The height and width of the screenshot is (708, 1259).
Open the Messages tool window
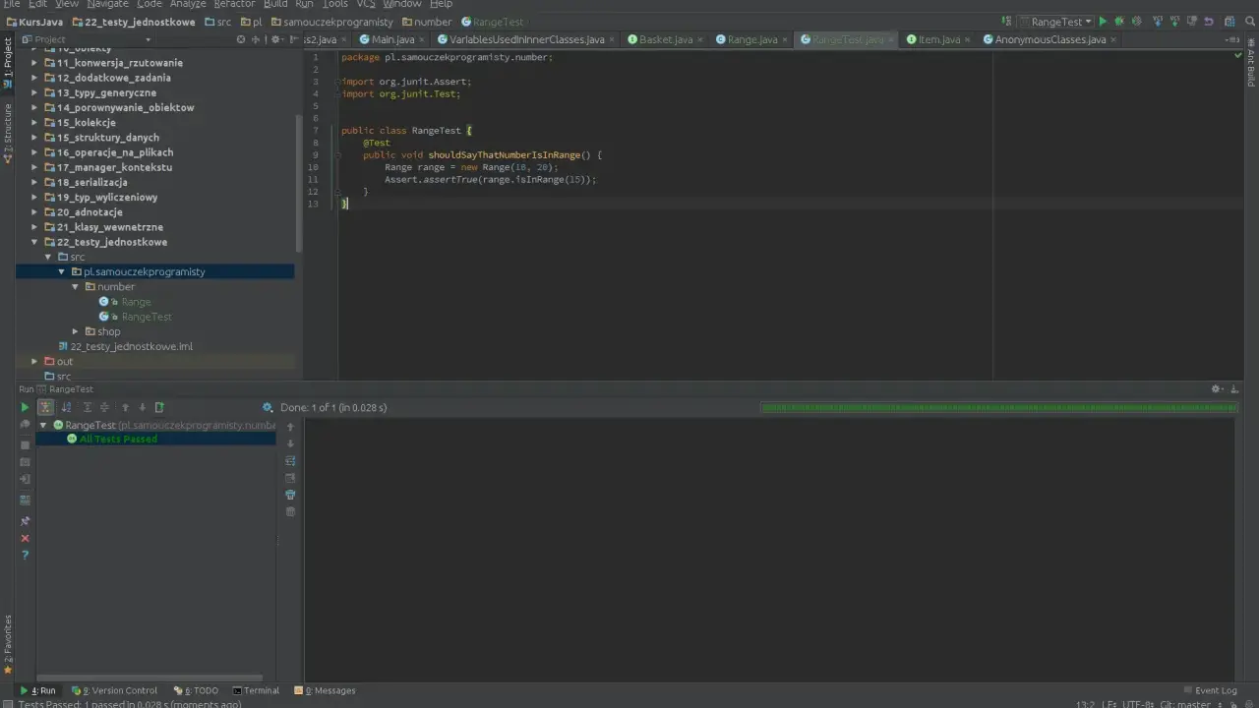325,690
